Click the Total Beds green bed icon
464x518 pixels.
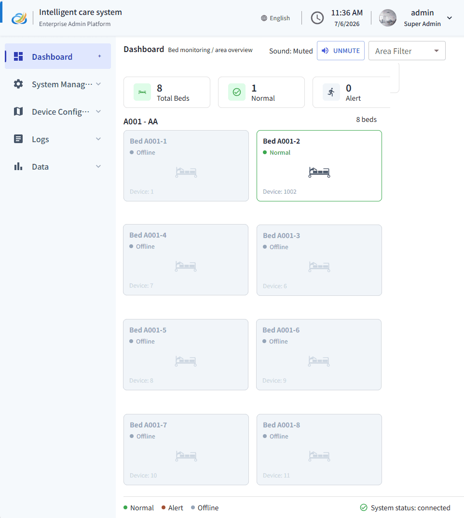[x=142, y=92]
